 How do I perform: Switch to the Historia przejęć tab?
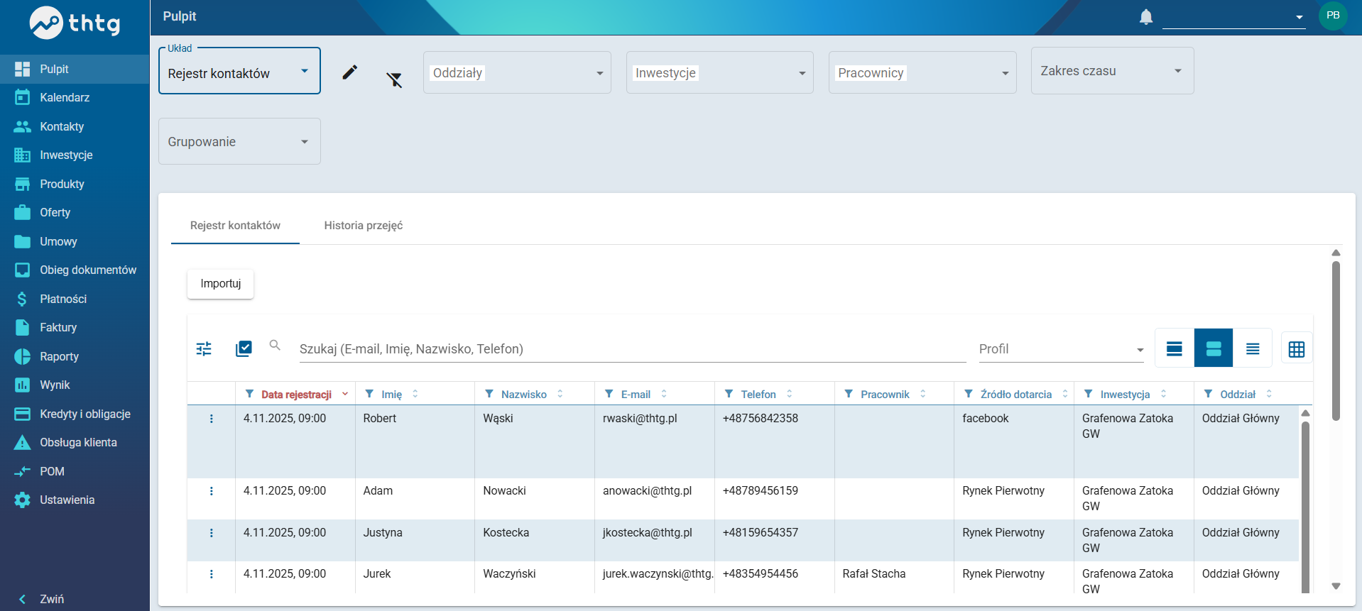(x=364, y=225)
